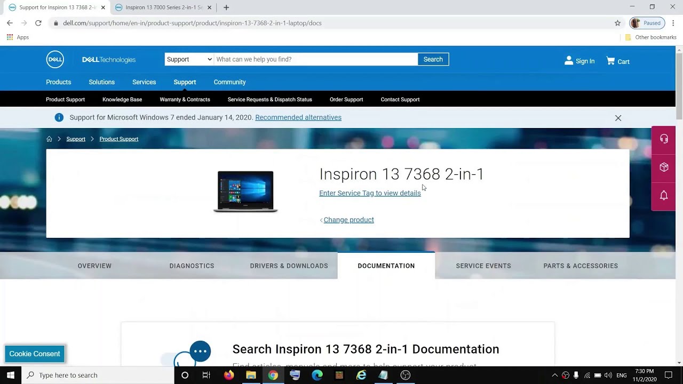This screenshot has height=384, width=683.
Task: Open the Dell Technologies logo link
Action: (109, 60)
